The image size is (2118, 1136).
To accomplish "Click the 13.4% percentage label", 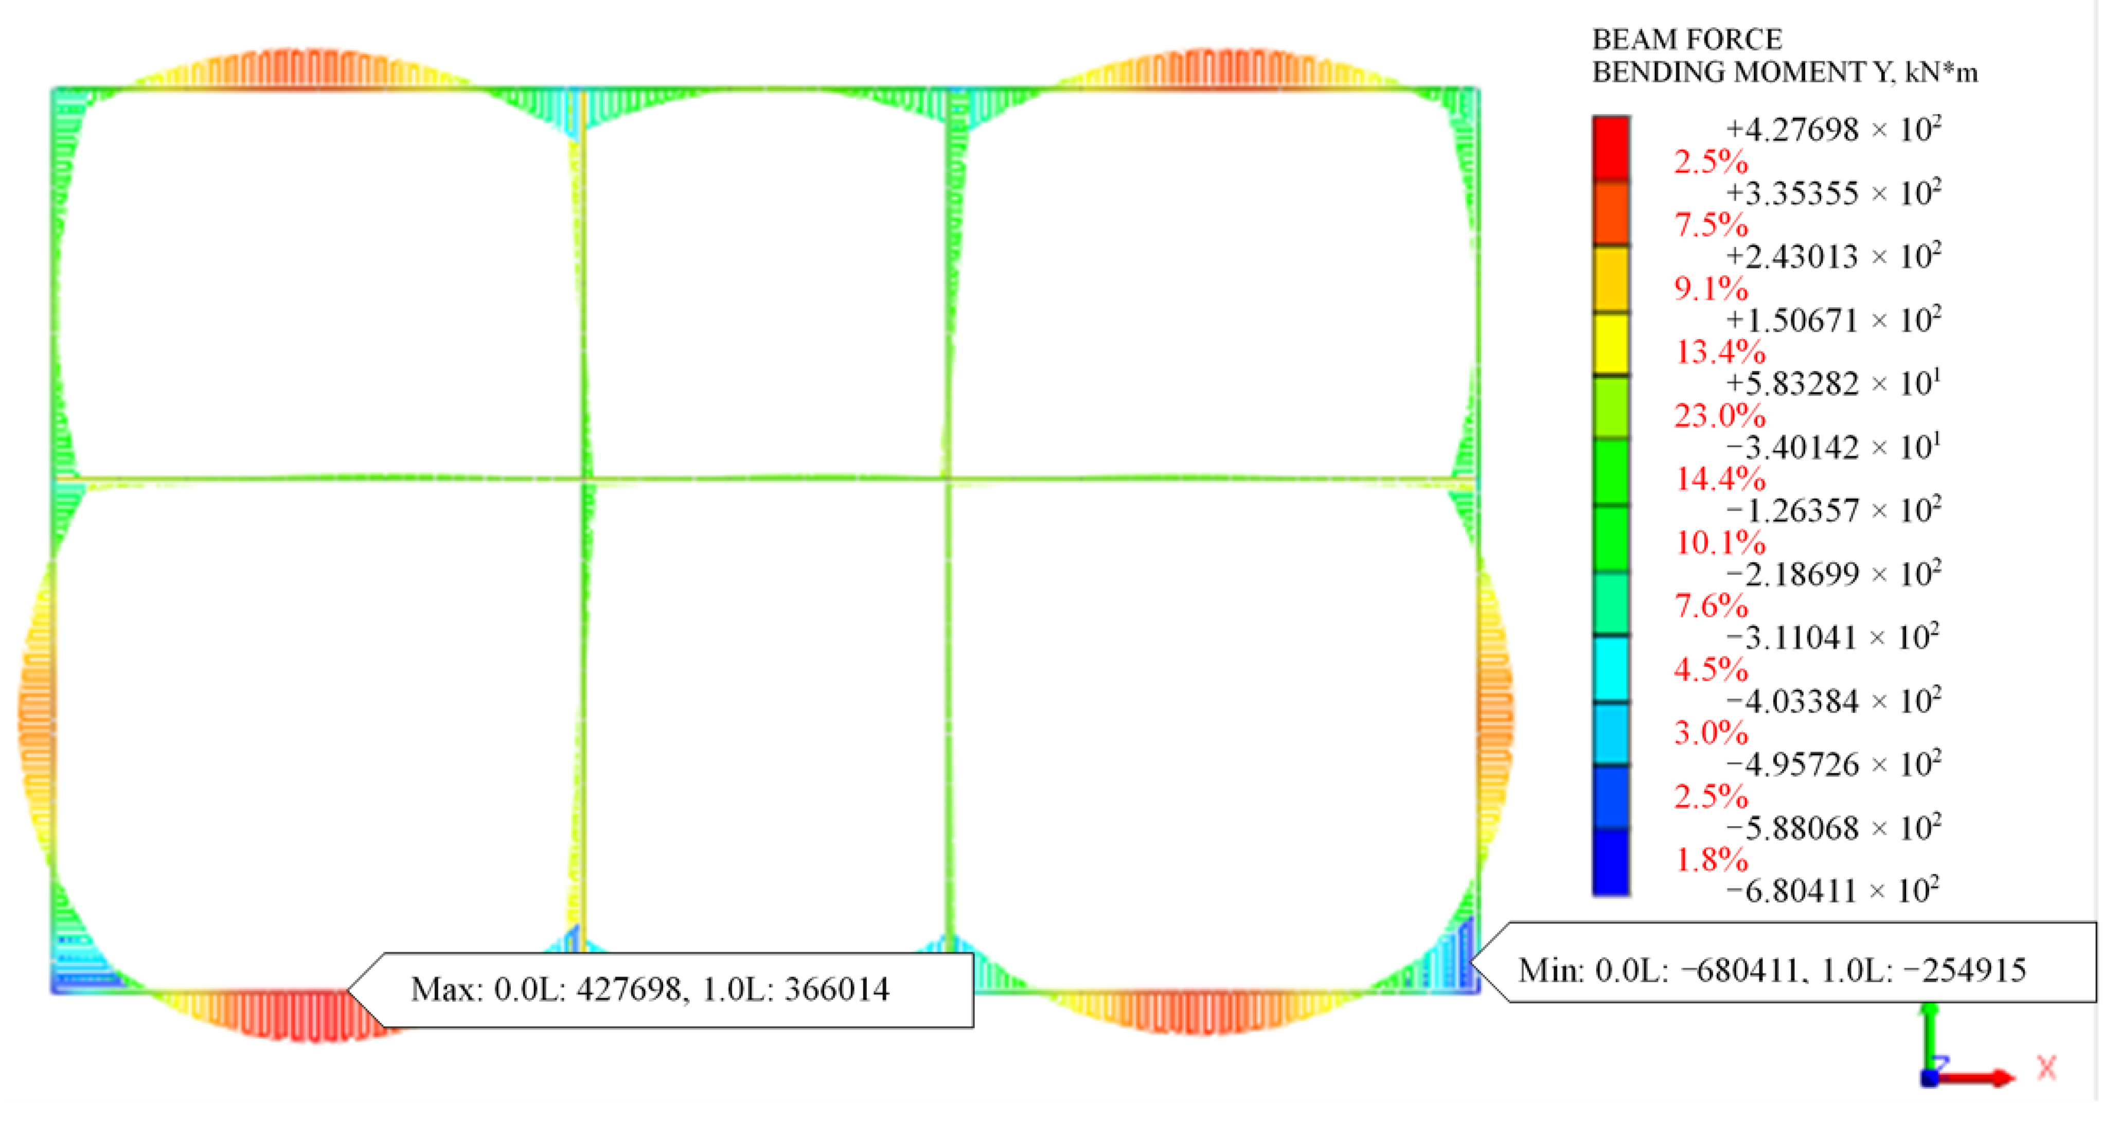I will (x=1720, y=352).
